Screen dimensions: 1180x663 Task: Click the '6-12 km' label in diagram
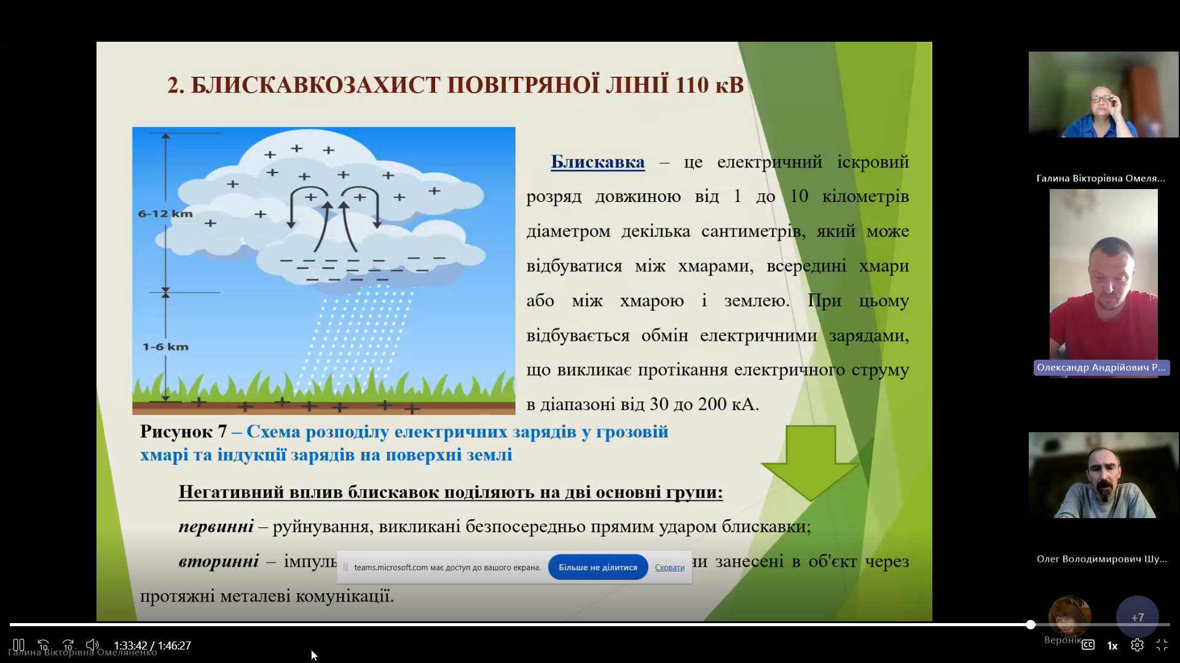coord(165,214)
